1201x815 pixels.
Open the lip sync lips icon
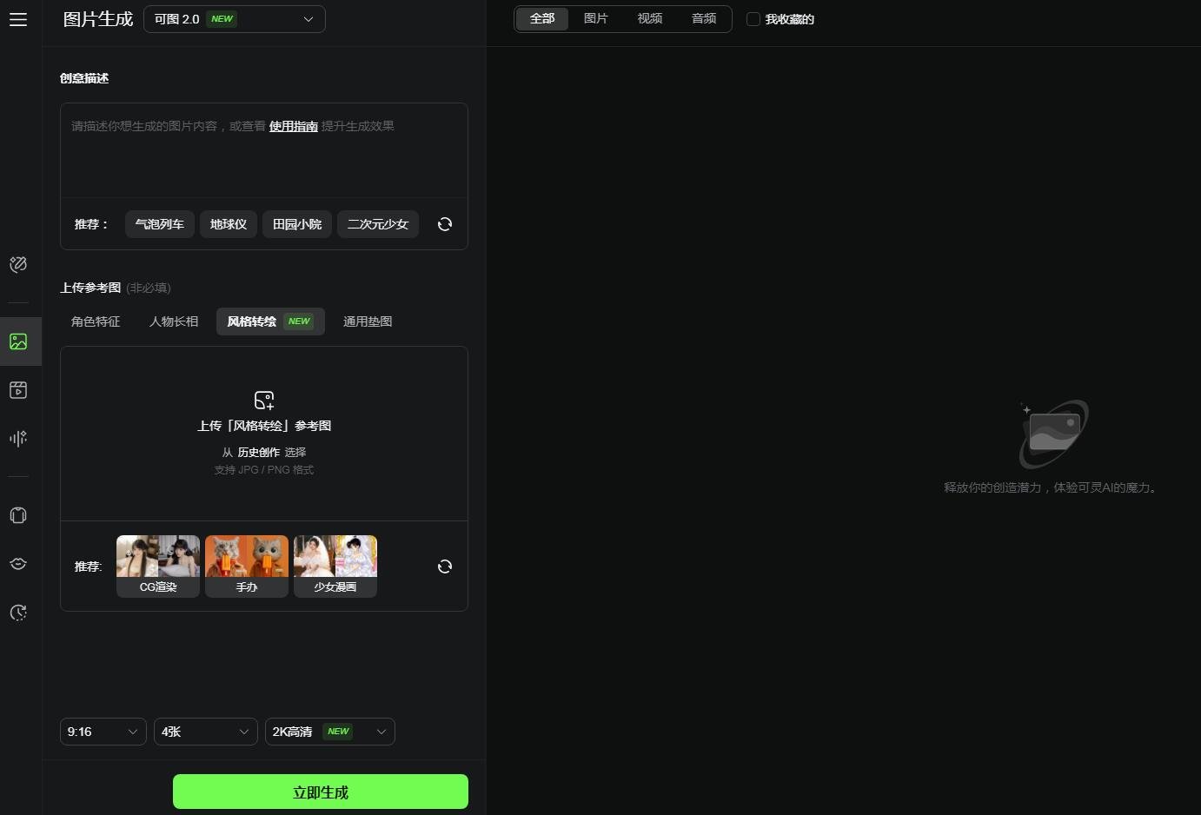point(18,564)
